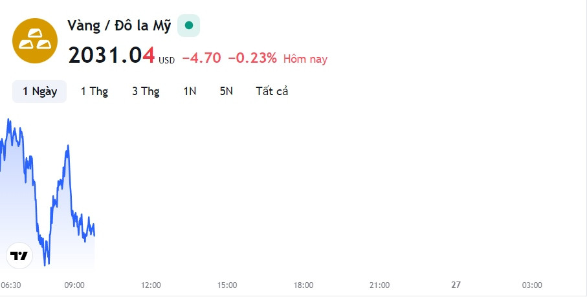The image size is (587, 297).
Task: Click the 09:00 time axis marker
Action: tap(74, 285)
